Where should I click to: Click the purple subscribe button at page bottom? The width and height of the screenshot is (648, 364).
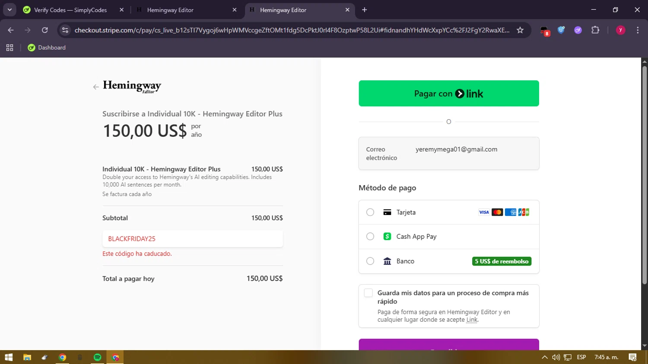(449, 345)
